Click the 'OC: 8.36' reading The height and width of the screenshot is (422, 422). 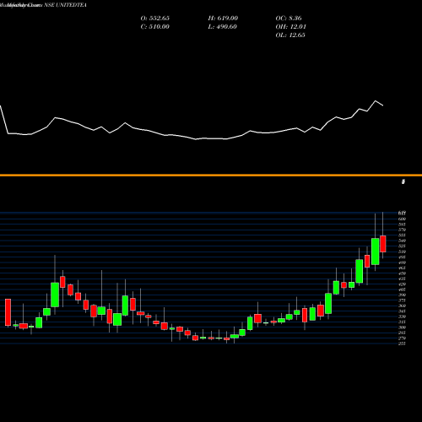tap(289, 19)
